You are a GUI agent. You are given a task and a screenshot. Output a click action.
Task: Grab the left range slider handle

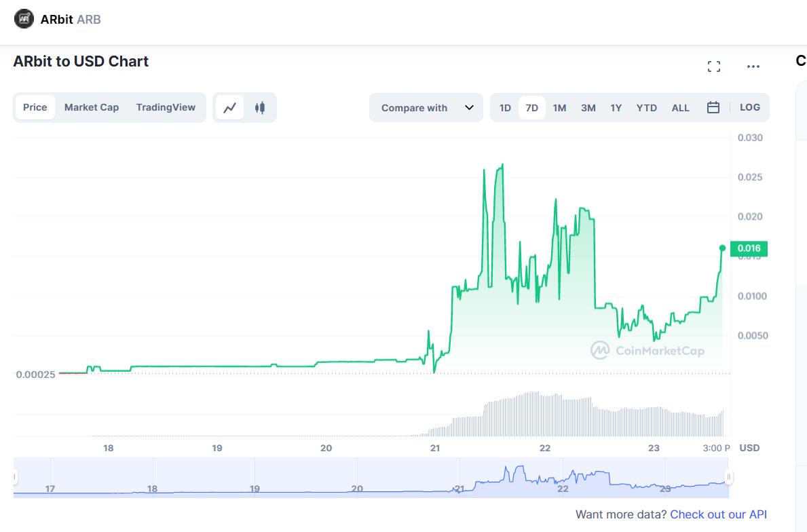(x=14, y=477)
